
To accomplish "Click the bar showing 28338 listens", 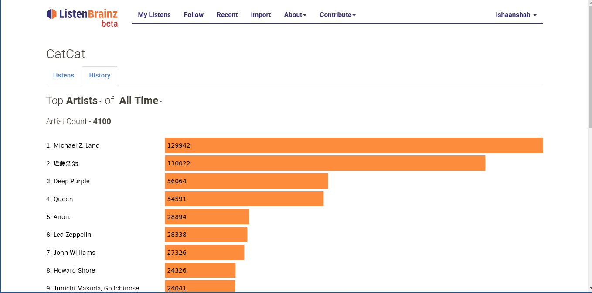I will 206,235.
